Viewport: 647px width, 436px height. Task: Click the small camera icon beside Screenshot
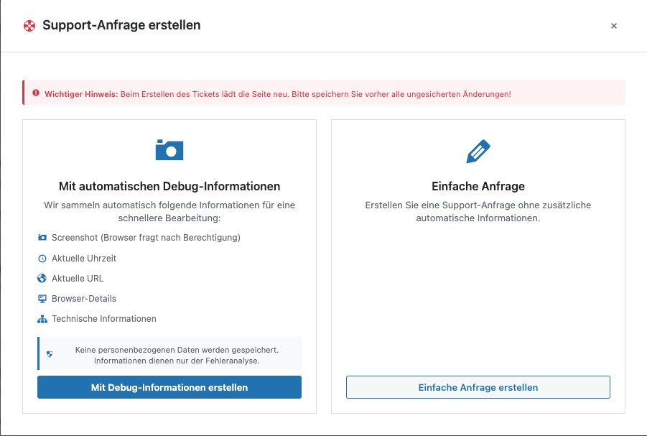(x=42, y=238)
